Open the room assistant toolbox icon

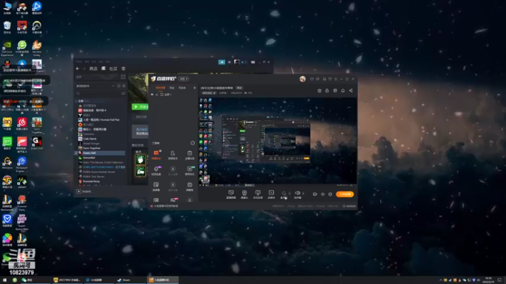[x=173, y=155]
